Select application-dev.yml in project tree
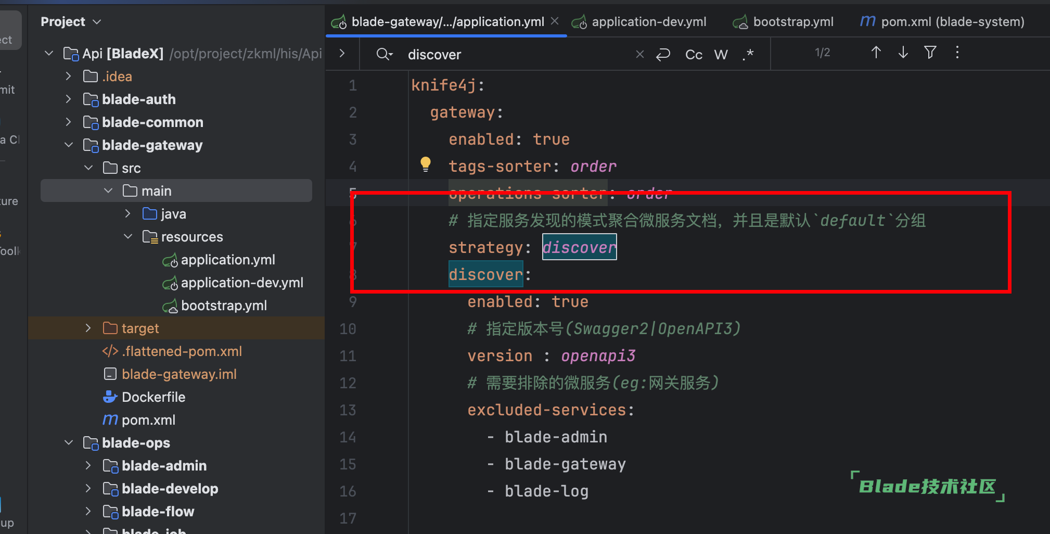The width and height of the screenshot is (1050, 534). pyautogui.click(x=242, y=283)
